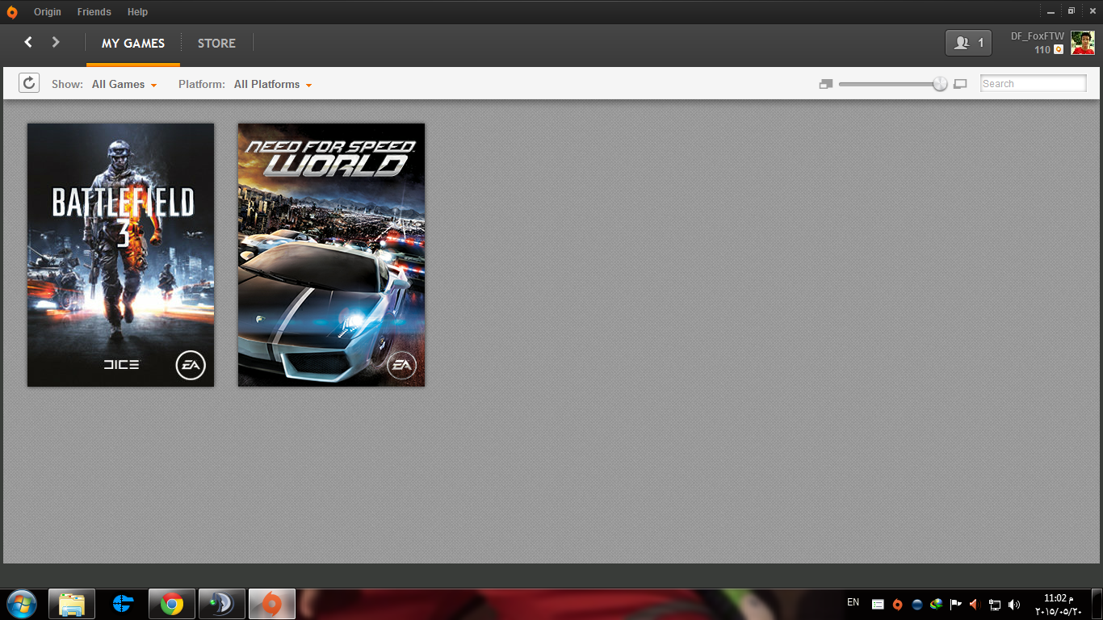Image resolution: width=1103 pixels, height=620 pixels.
Task: Click the 110 Origin points value
Action: tap(1042, 50)
